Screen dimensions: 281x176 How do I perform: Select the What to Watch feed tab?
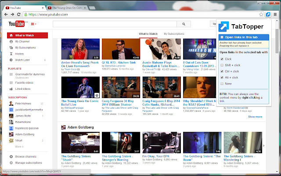[148, 34]
